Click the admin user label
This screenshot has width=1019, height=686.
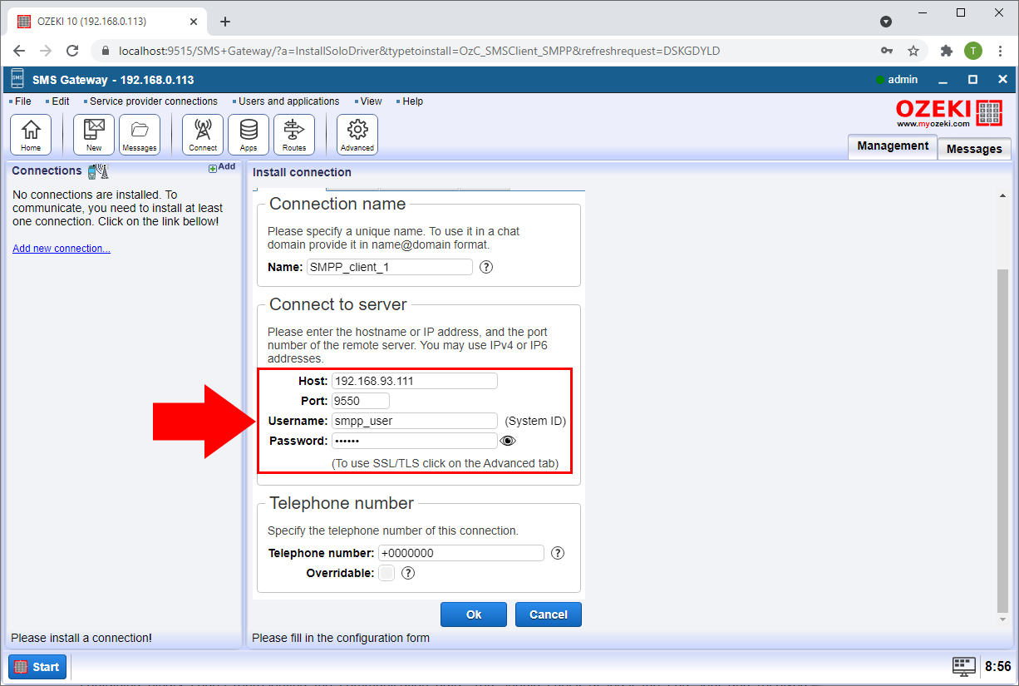coord(903,80)
